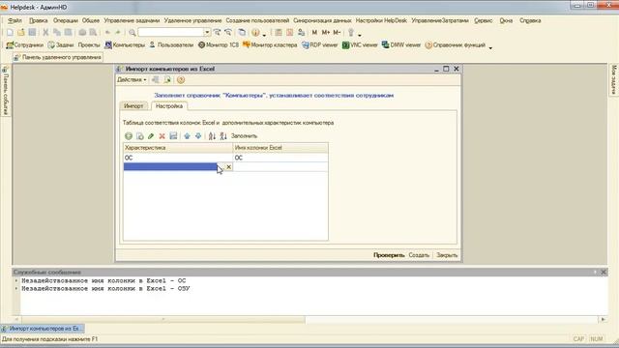Click the M+ memory add button
Screen dimensions: 619x348
(x=326, y=32)
